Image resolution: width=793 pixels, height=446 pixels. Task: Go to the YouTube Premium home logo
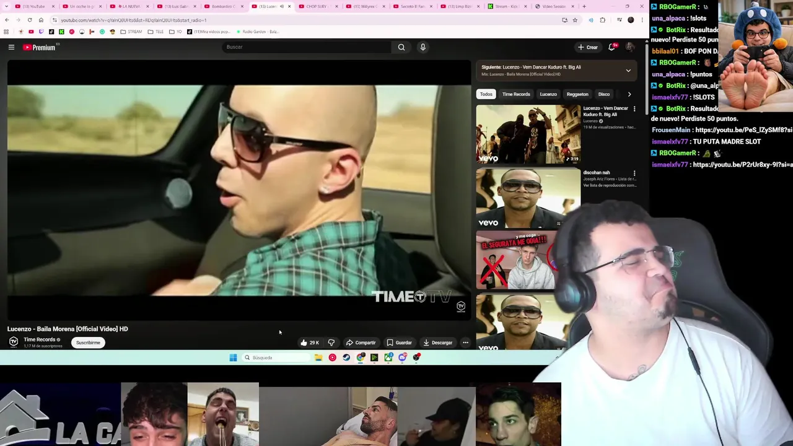tap(40, 47)
